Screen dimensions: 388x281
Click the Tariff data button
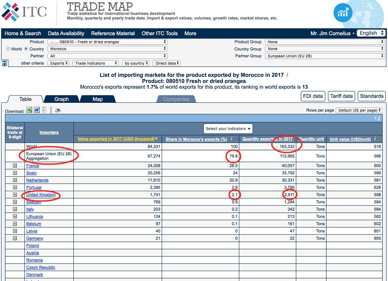click(341, 96)
